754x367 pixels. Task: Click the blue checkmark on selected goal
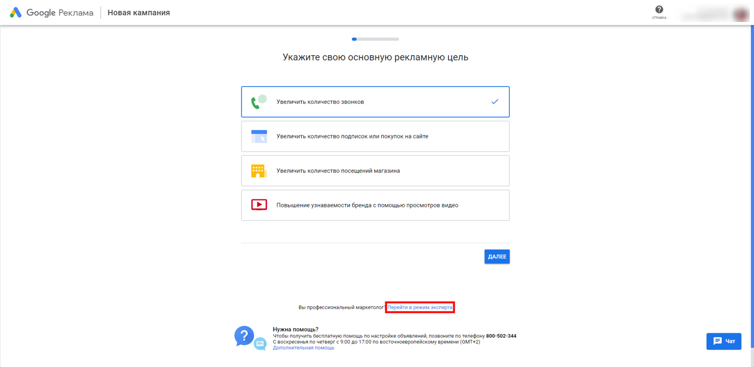[495, 102]
